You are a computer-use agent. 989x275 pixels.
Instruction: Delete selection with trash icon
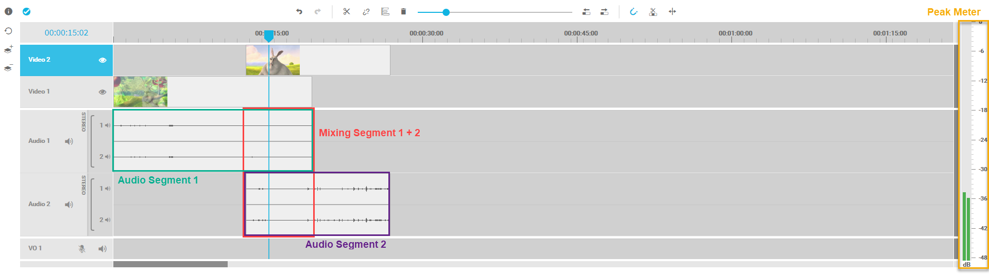coord(403,12)
